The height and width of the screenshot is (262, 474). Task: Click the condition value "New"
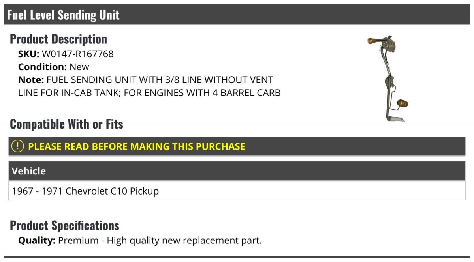pyautogui.click(x=79, y=67)
